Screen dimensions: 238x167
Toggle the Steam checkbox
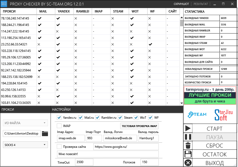click(120, 117)
